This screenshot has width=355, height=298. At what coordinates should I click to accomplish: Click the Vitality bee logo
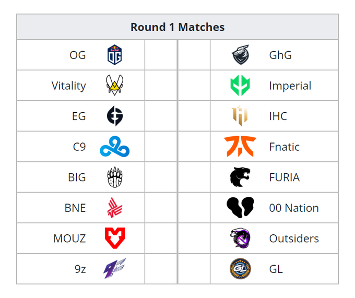click(x=114, y=86)
